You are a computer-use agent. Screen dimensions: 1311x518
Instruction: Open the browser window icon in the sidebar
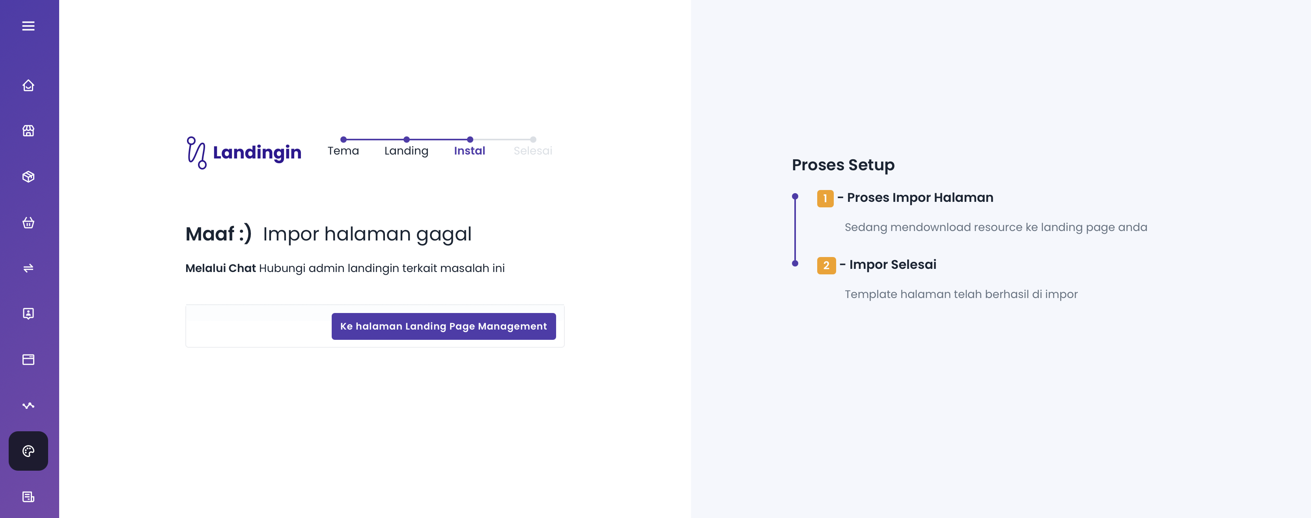coord(28,360)
